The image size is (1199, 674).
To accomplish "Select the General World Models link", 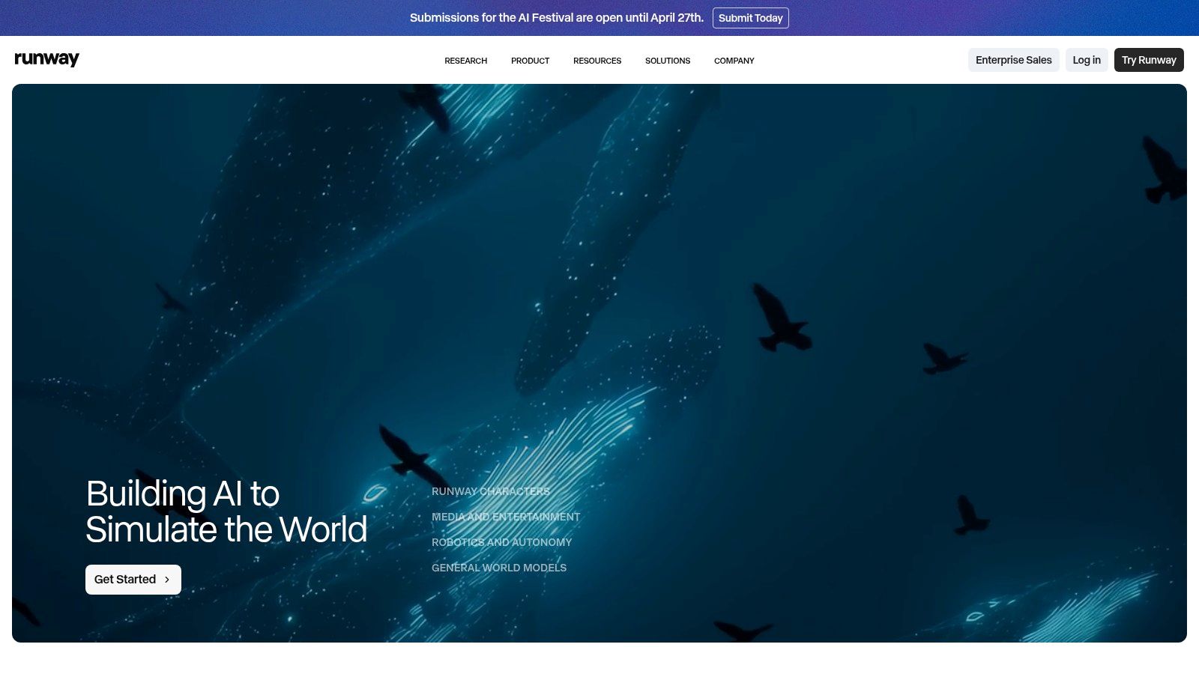I will coord(499,568).
